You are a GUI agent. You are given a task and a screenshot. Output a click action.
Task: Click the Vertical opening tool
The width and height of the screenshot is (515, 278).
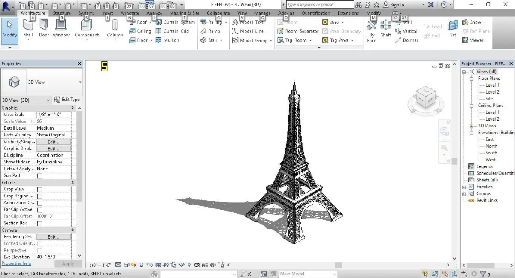click(x=406, y=31)
